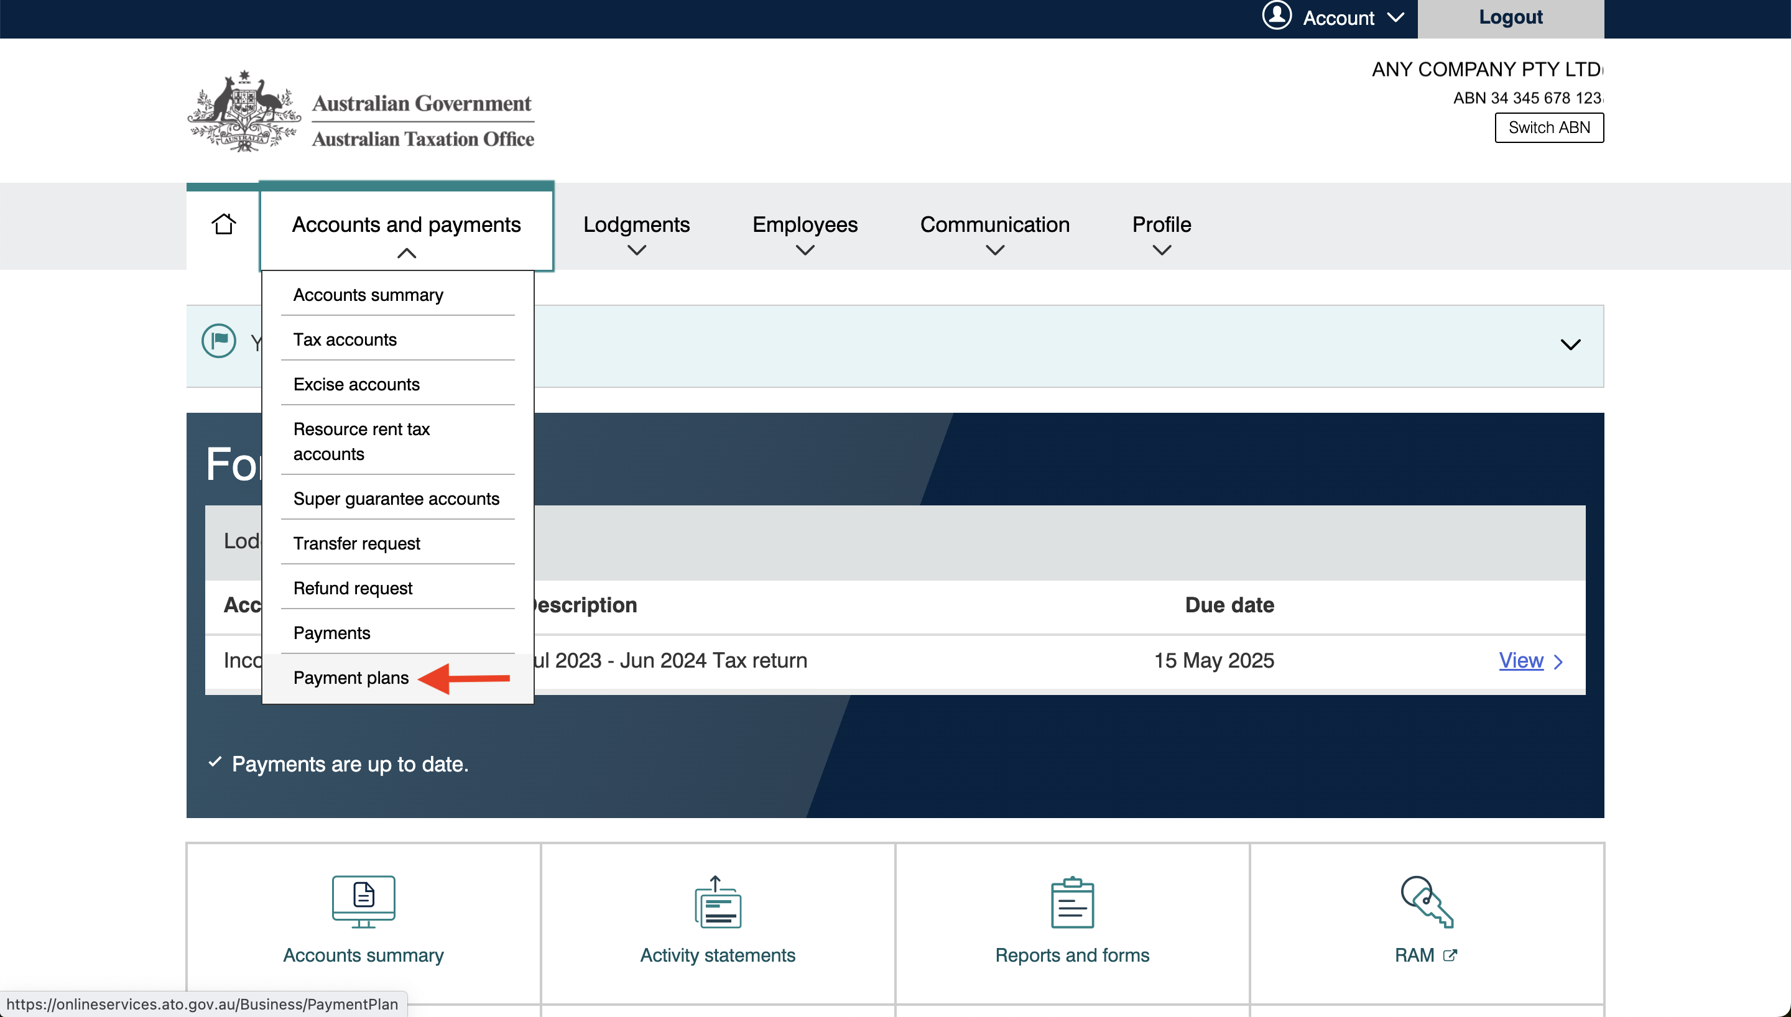Expand the notification banner chevron

tap(1571, 344)
